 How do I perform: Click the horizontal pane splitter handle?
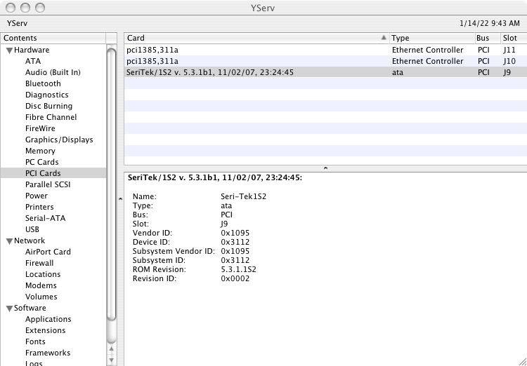(325, 168)
